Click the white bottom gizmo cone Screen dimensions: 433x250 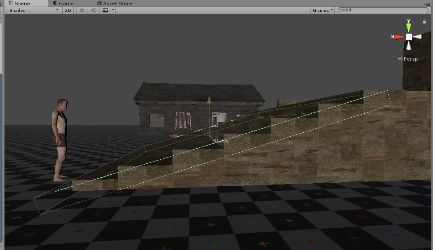pyautogui.click(x=409, y=46)
